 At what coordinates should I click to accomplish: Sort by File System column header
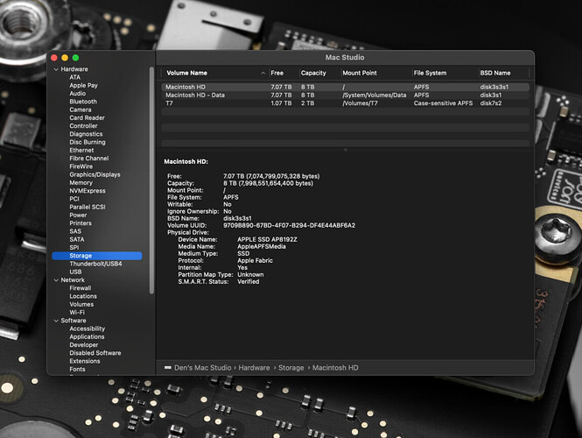[x=430, y=74]
